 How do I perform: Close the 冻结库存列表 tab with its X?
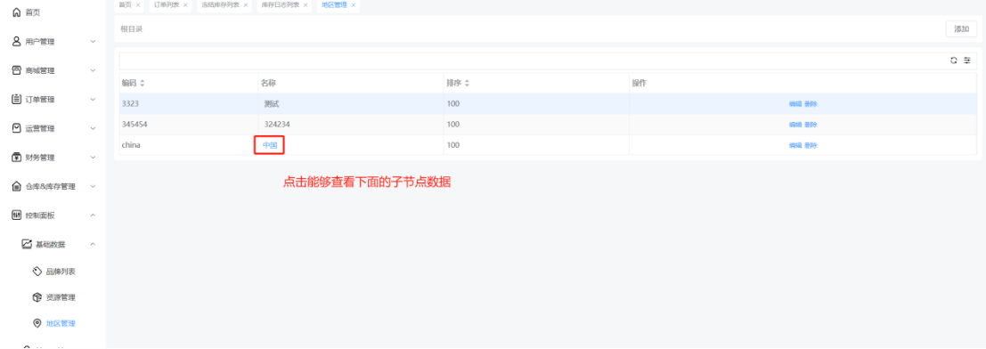click(246, 5)
